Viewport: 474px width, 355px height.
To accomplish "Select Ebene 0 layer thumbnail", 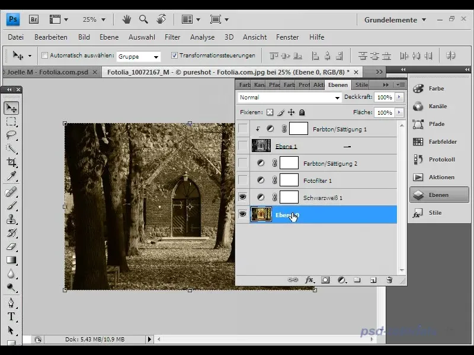I will 261,215.
